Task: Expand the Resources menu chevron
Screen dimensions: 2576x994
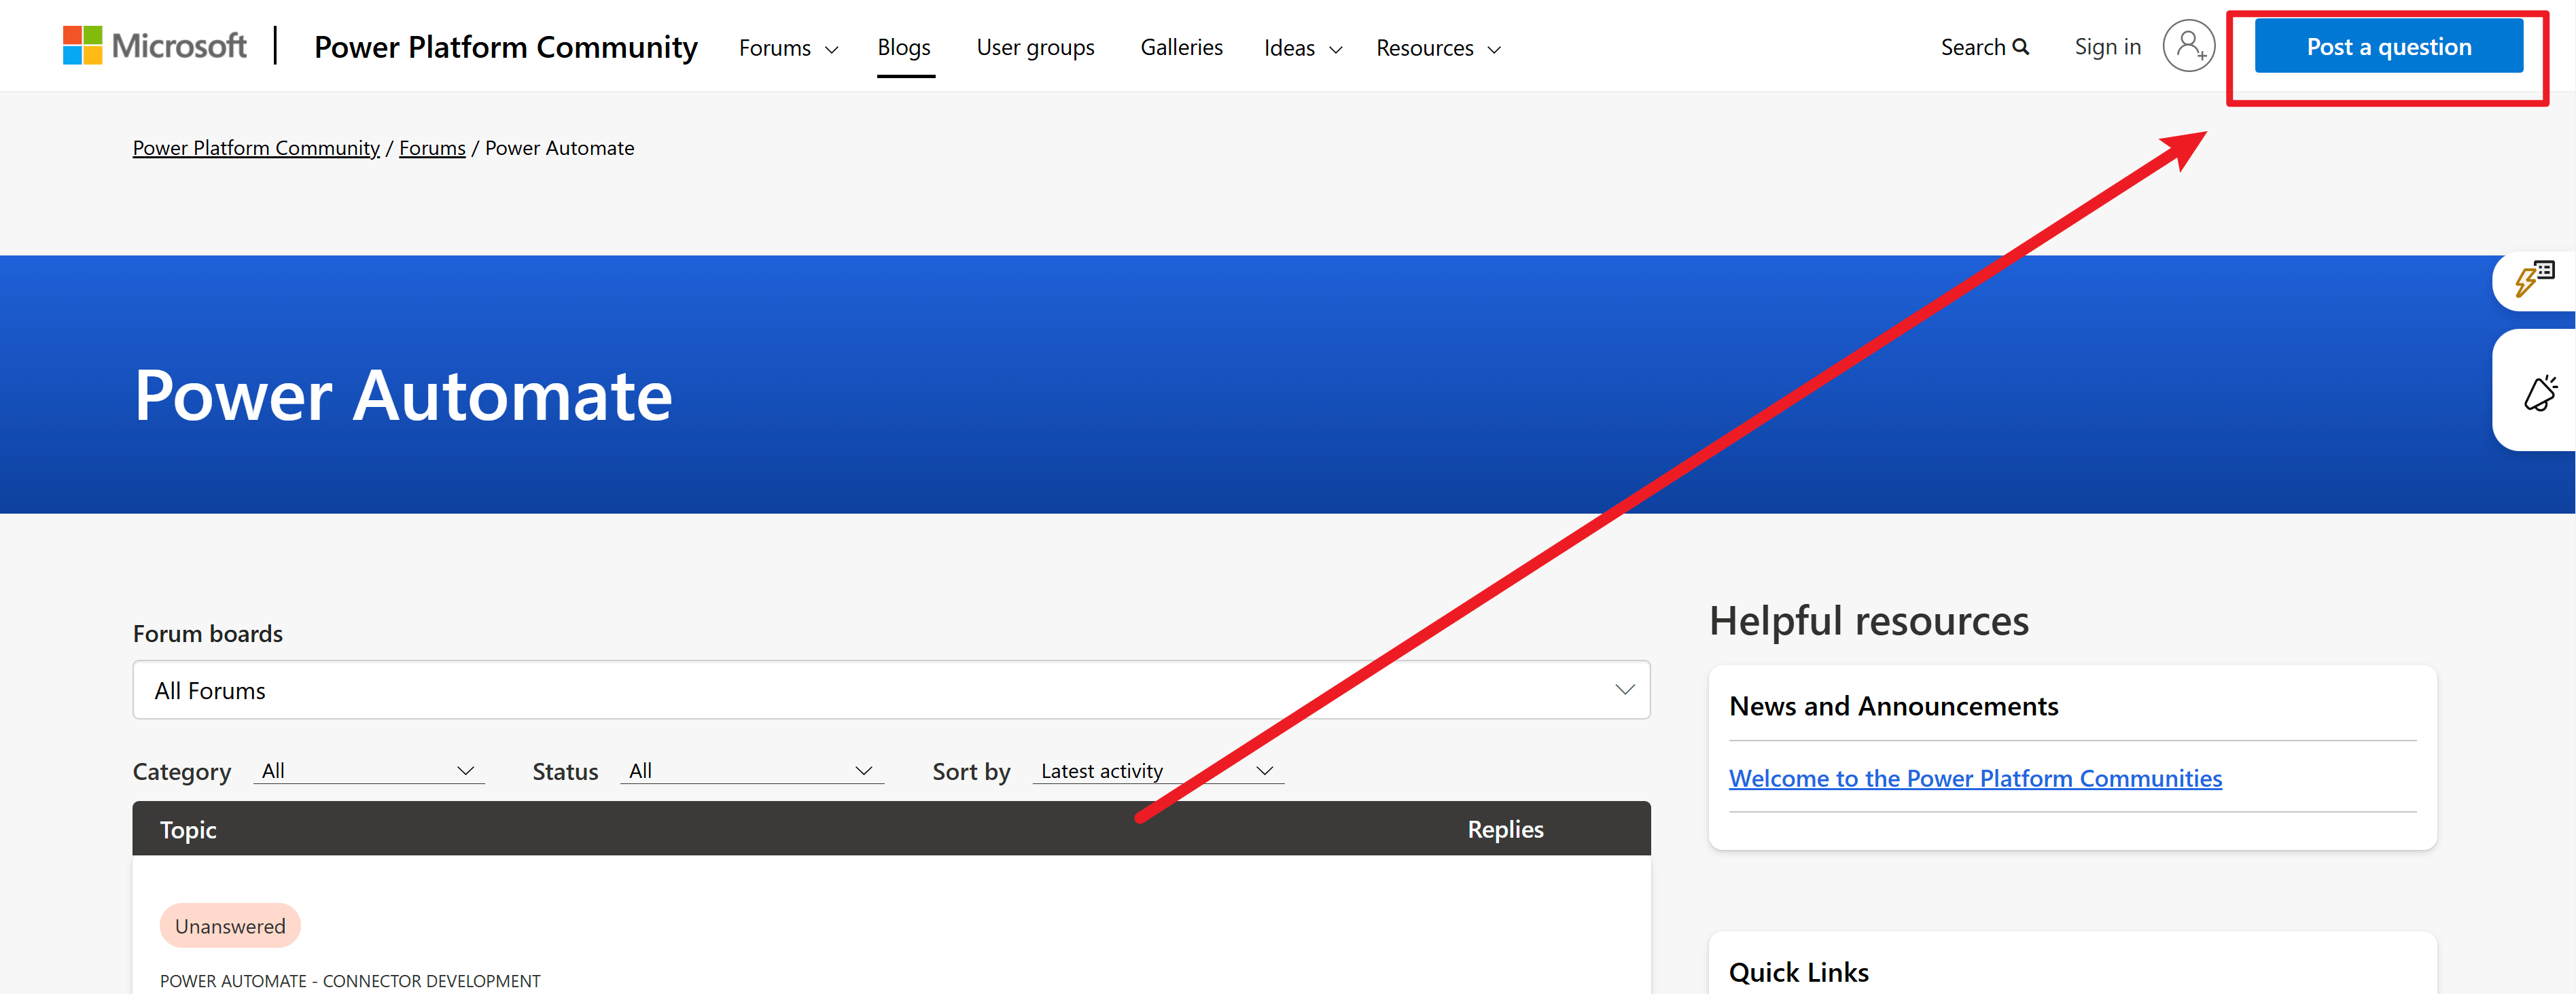Action: click(x=1494, y=49)
